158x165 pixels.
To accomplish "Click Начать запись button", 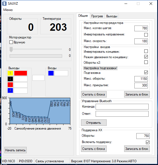I will pos(15,150).
